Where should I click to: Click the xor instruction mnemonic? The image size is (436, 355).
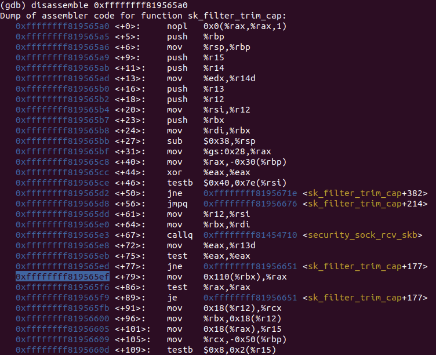tap(174, 172)
